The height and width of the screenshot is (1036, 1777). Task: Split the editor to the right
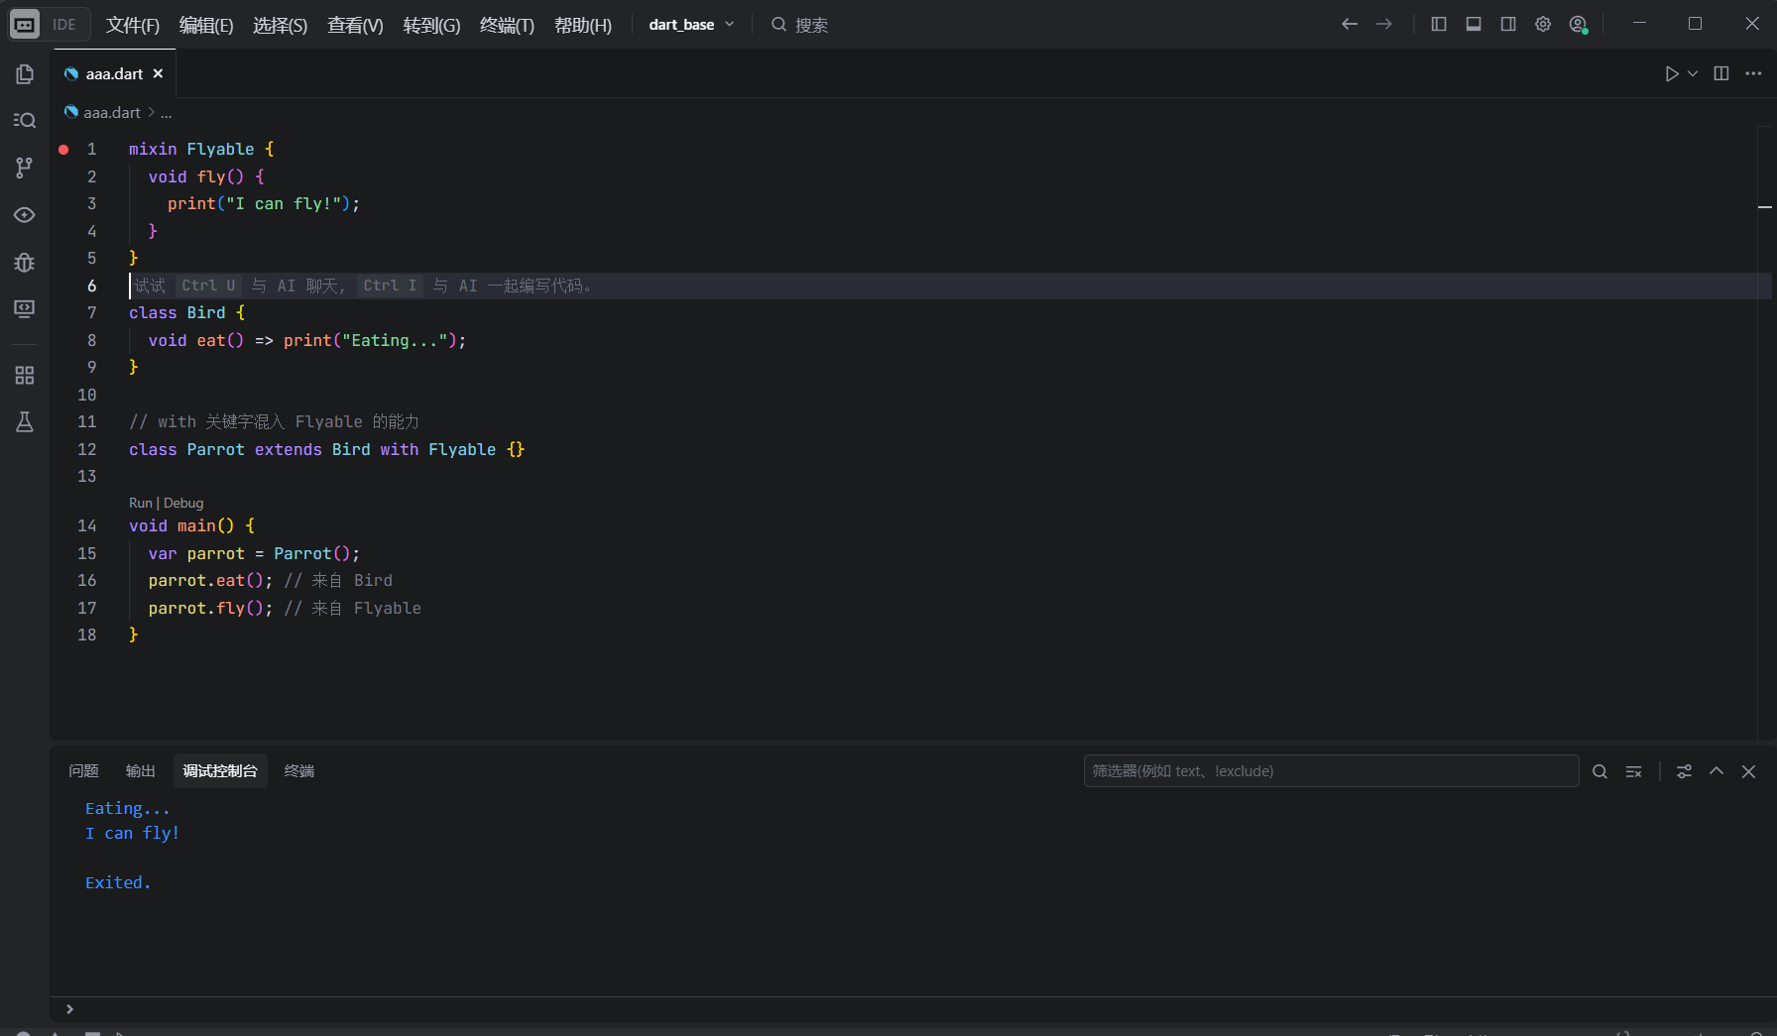coord(1721,73)
